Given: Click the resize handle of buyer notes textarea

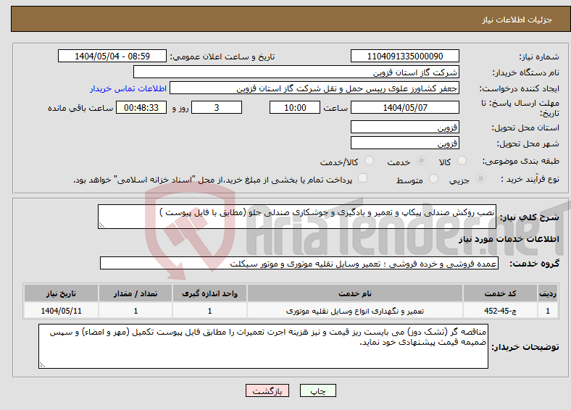Looking at the screenshot, I should coord(42,365).
